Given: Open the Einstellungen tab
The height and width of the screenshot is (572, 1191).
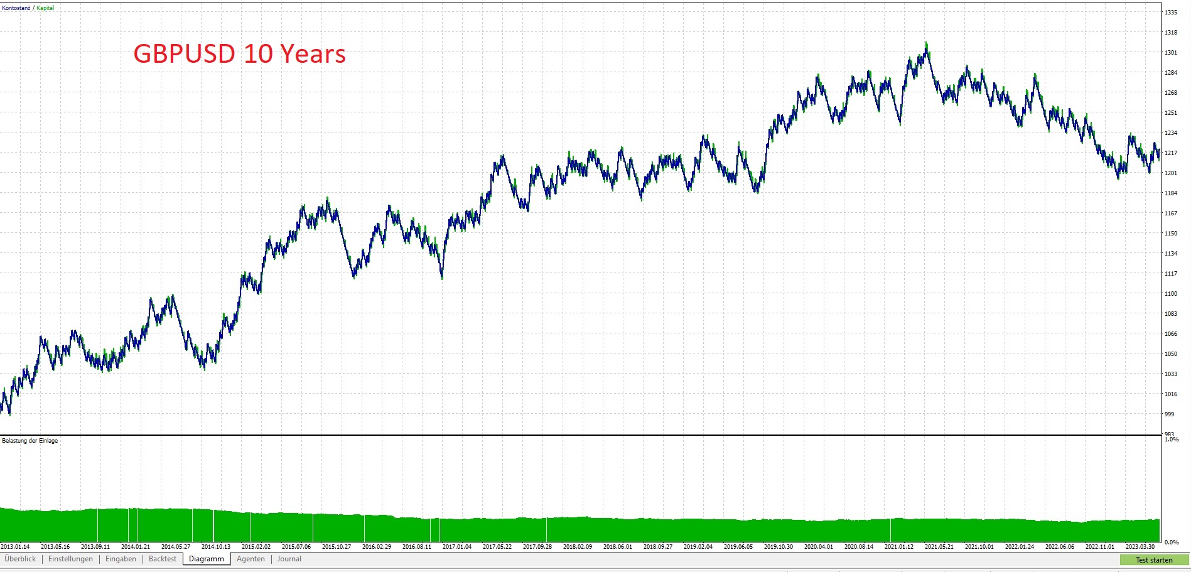Looking at the screenshot, I should pyautogui.click(x=70, y=558).
